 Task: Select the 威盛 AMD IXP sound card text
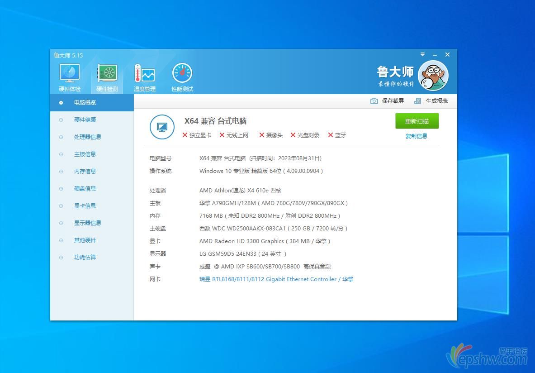click(265, 267)
